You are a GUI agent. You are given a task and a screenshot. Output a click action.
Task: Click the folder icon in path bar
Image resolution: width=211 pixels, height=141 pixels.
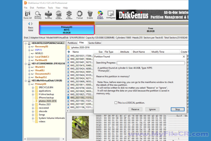68,47
